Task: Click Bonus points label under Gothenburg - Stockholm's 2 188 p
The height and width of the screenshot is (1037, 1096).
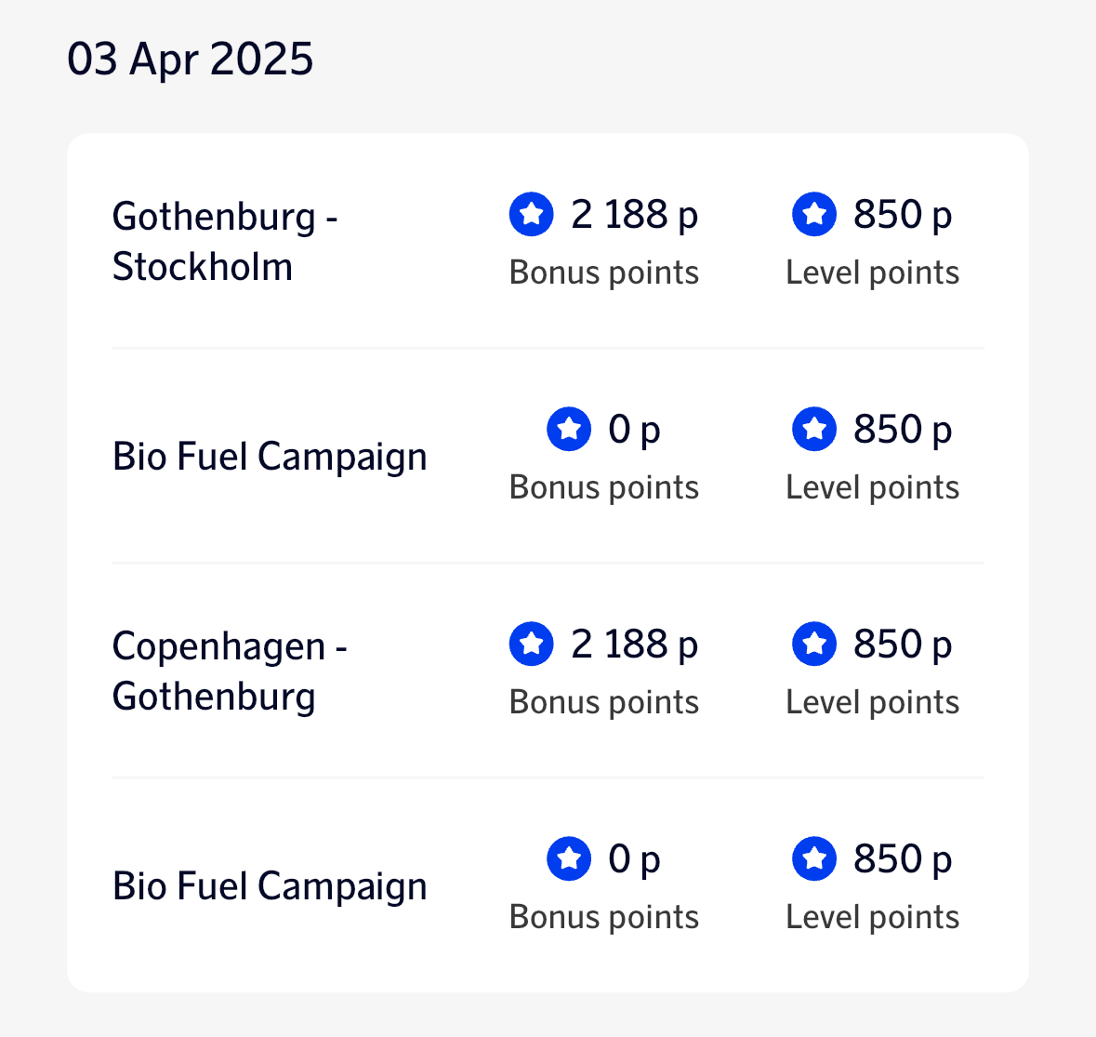Action: tap(604, 273)
